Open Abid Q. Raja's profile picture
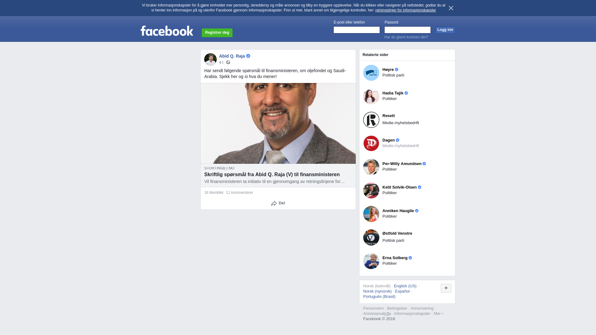This screenshot has width=596, height=335. point(210,59)
